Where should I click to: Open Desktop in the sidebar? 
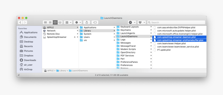26,42
